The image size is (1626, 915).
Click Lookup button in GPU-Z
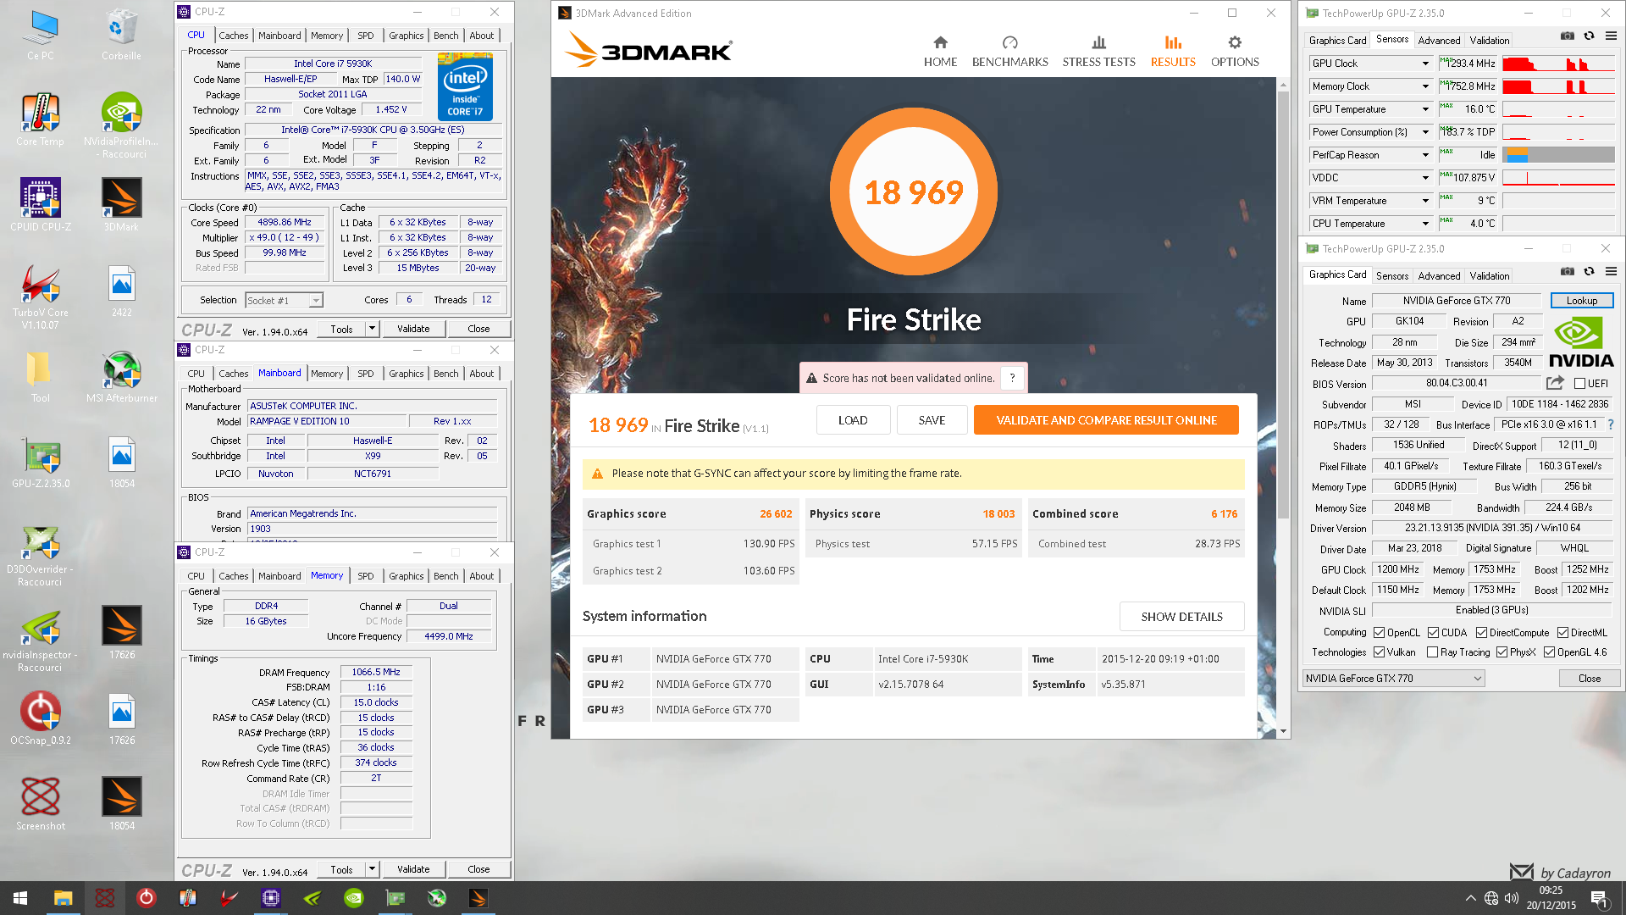[x=1581, y=301]
